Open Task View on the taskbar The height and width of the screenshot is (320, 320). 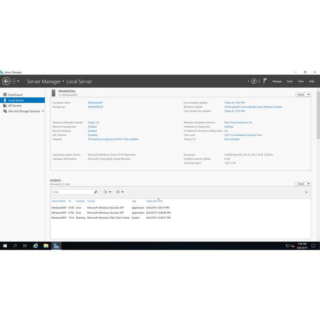(25, 246)
